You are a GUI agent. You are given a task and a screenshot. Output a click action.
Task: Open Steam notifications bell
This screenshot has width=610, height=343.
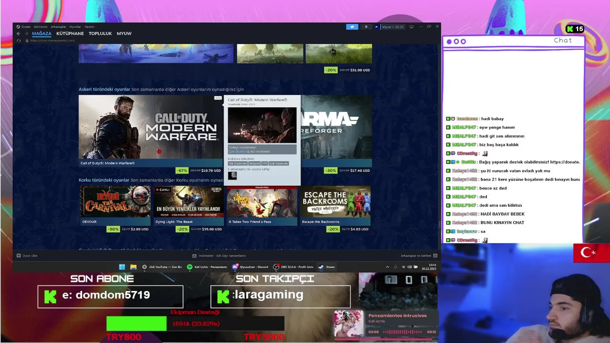tap(366, 27)
